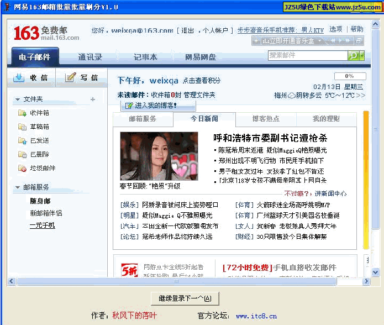Click the 草稿箱 folder icon
Image resolution: width=384 pixels, height=325 pixels.
[x=22, y=127]
